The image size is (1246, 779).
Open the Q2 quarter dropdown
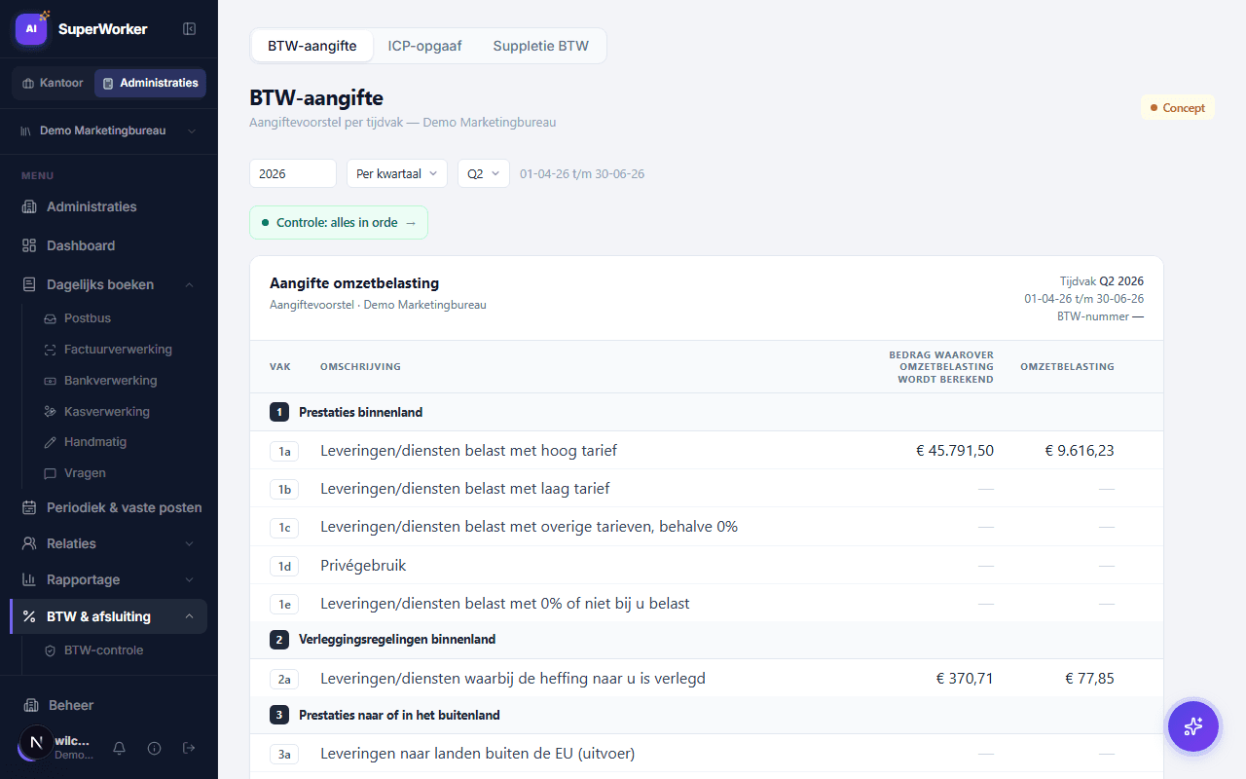click(x=484, y=173)
